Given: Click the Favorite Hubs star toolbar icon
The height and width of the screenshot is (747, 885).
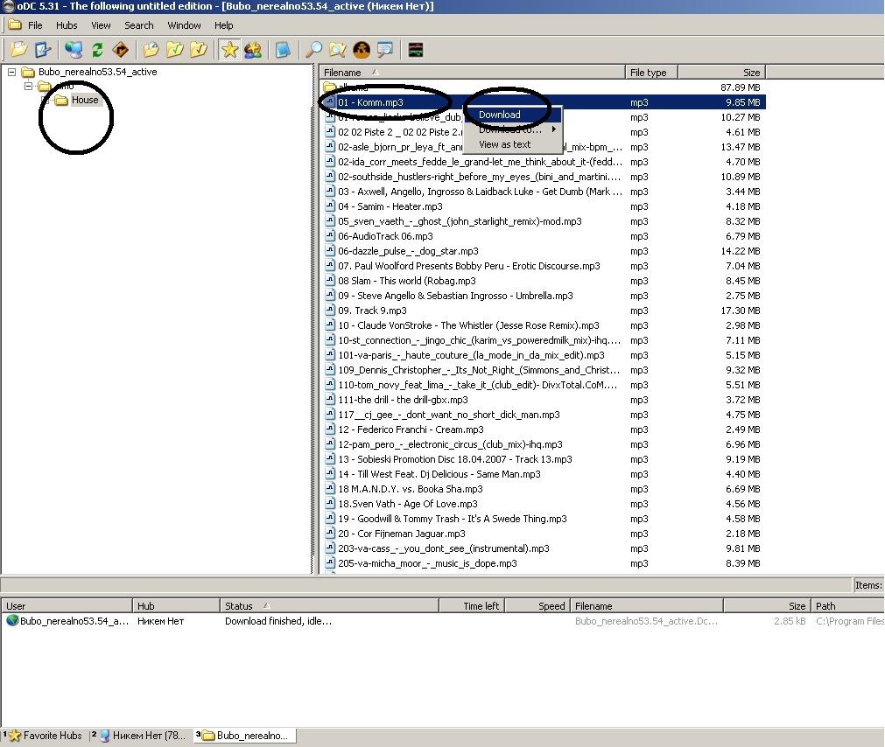Looking at the screenshot, I should [x=229, y=50].
